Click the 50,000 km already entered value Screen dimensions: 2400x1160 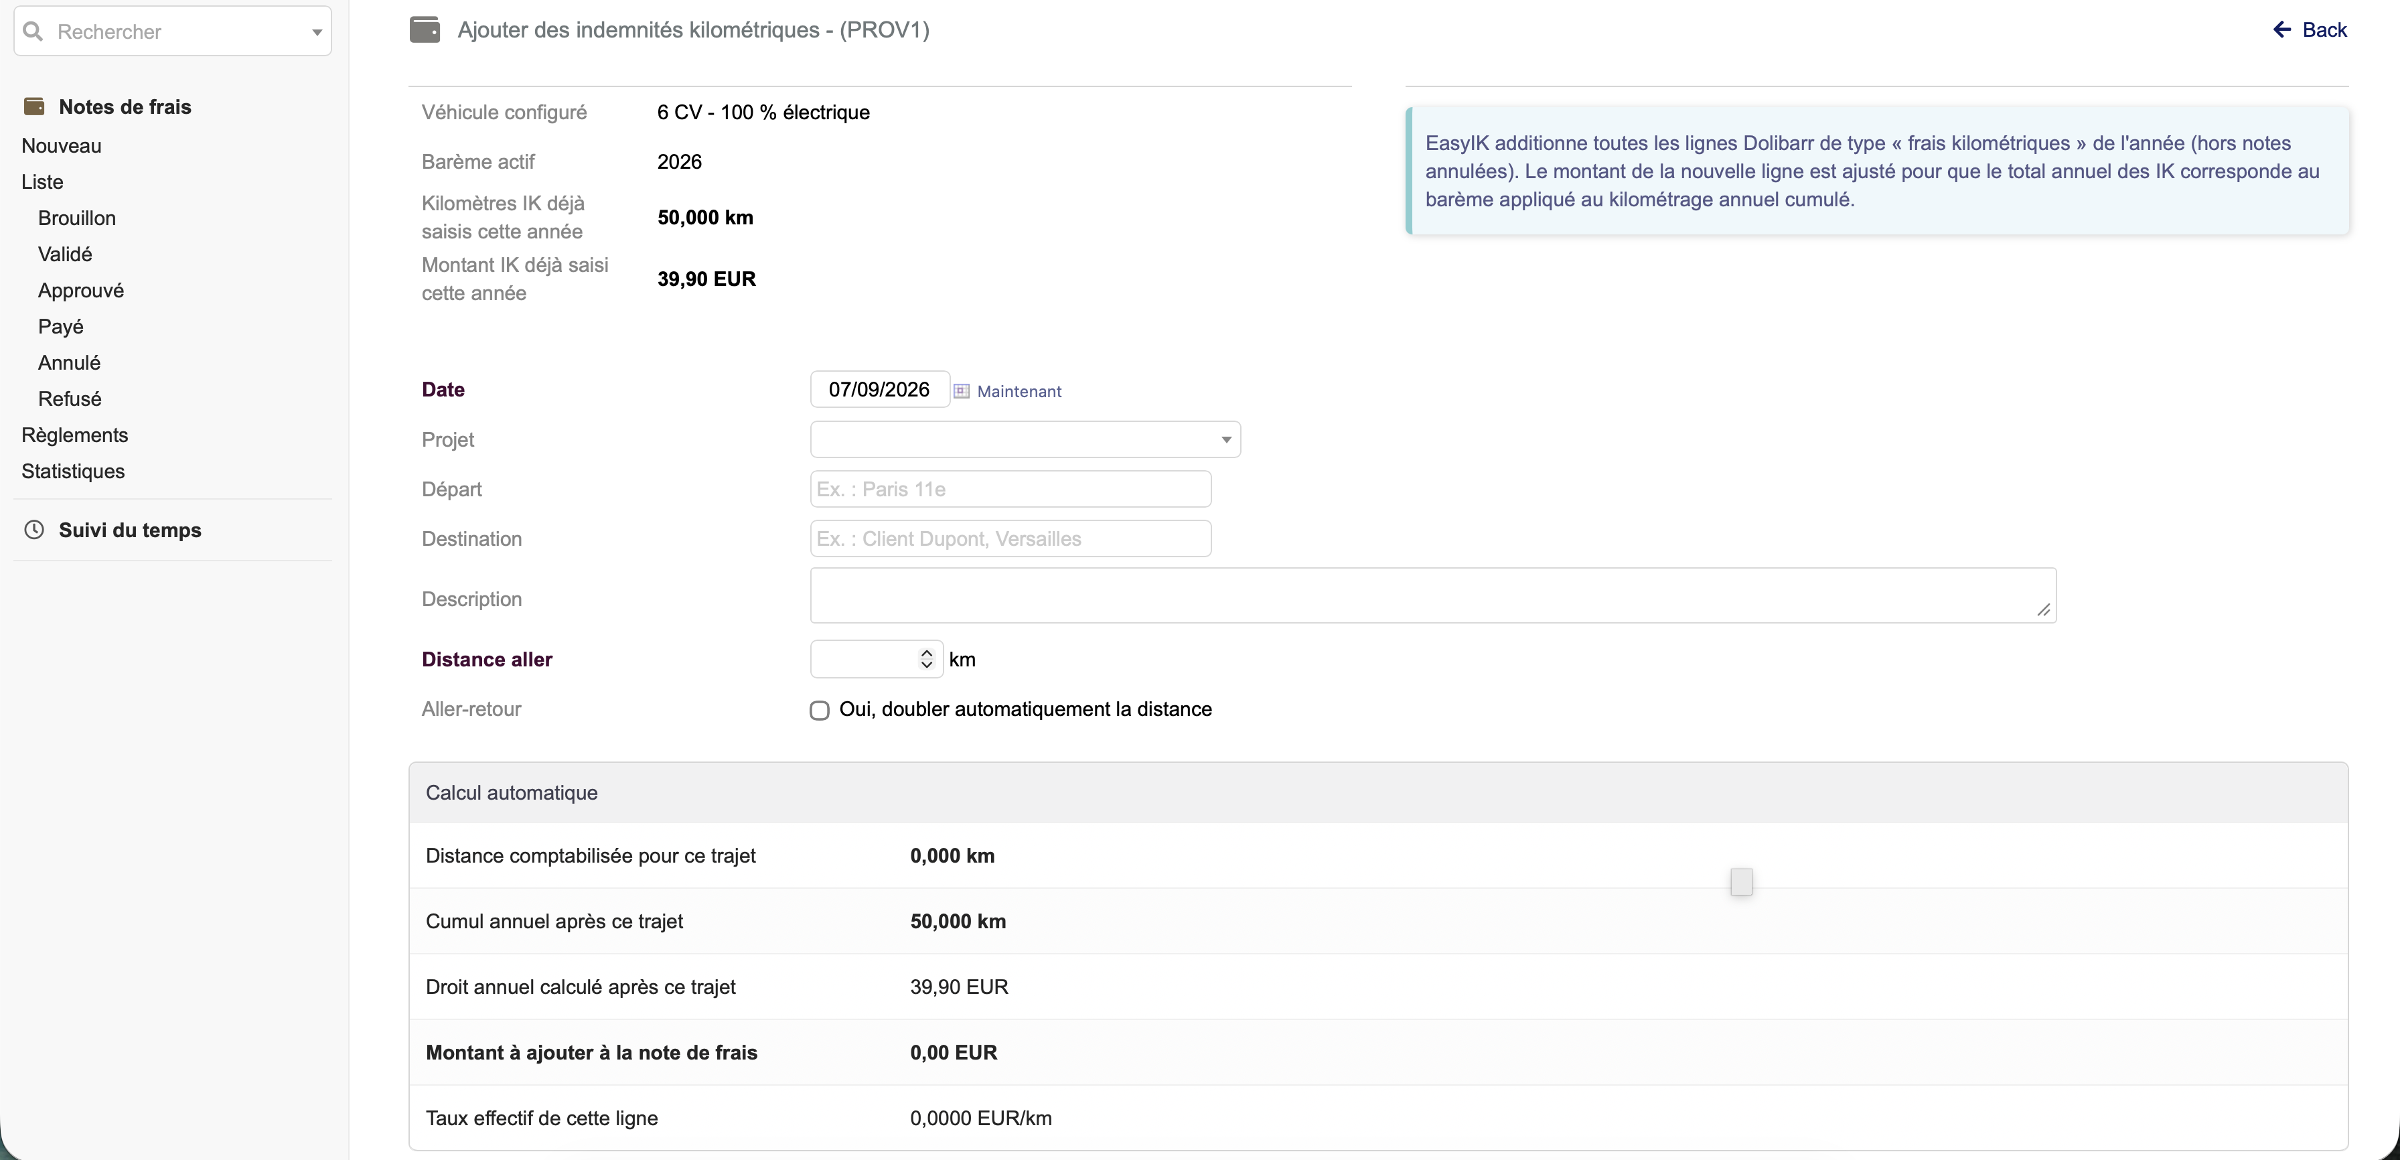[x=705, y=217]
